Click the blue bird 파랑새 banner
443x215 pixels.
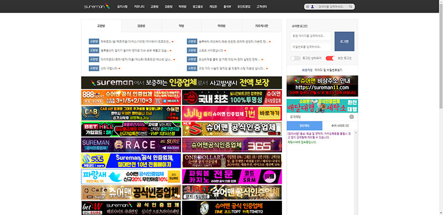click(x=131, y=176)
